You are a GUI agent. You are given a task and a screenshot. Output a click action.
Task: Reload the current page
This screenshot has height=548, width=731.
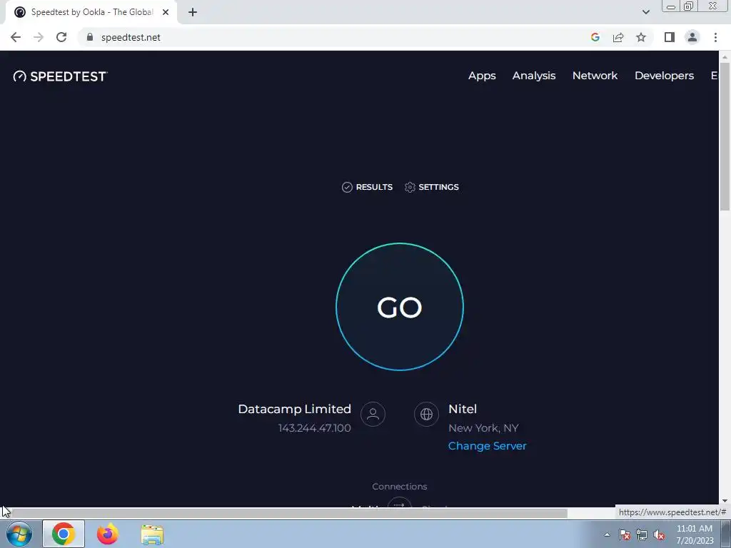click(61, 37)
